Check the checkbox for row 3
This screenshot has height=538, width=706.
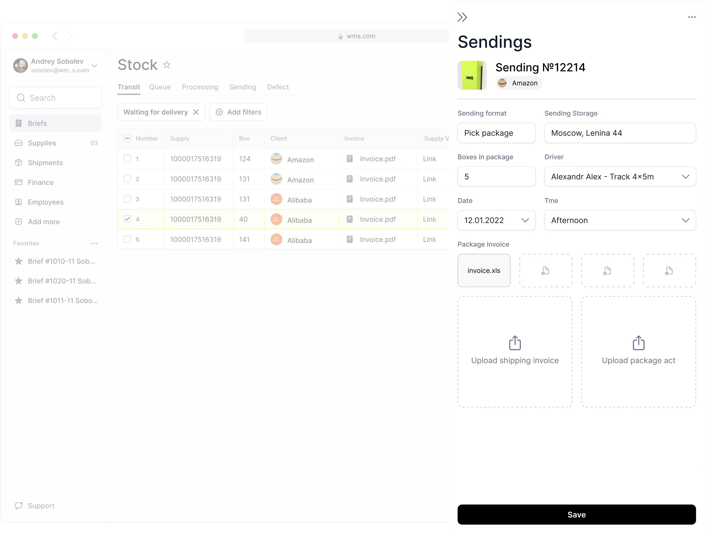(127, 199)
